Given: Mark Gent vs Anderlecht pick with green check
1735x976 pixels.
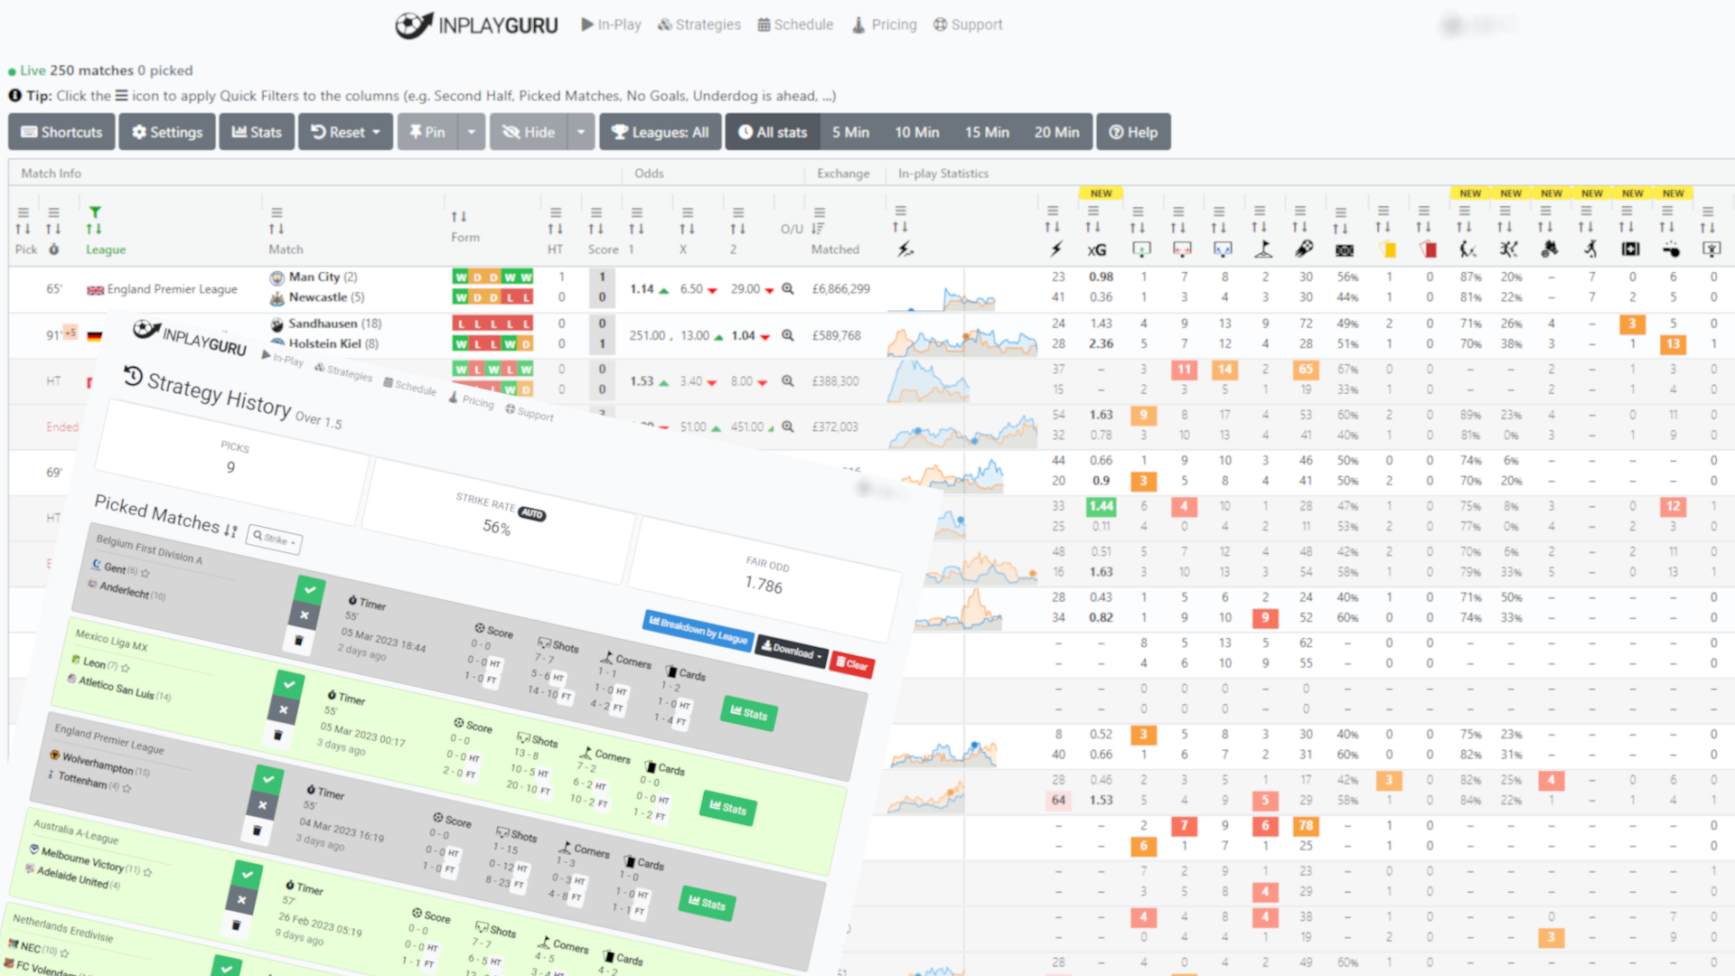Looking at the screenshot, I should click(x=310, y=589).
